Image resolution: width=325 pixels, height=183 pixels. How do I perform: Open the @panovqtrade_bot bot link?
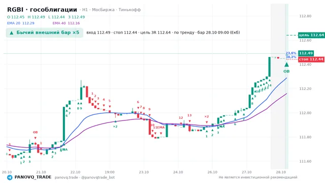[x=98, y=177]
